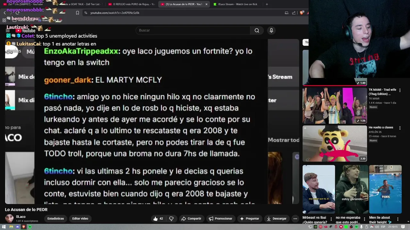Go to the YouTube home logo
410x230 pixels.
[26, 31]
